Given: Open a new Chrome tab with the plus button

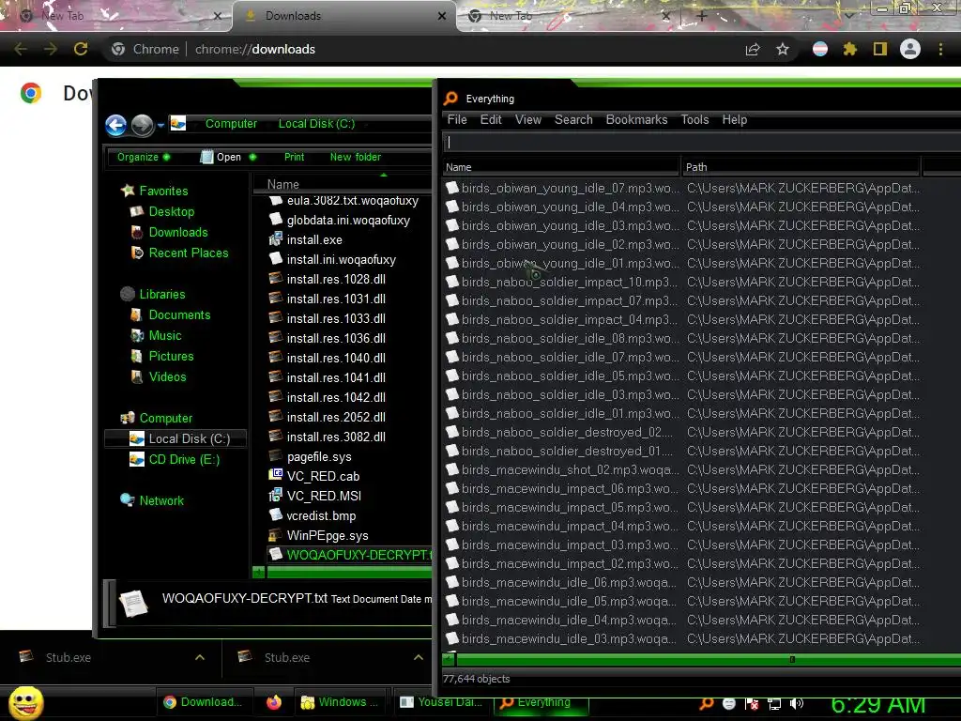Looking at the screenshot, I should pyautogui.click(x=701, y=17).
